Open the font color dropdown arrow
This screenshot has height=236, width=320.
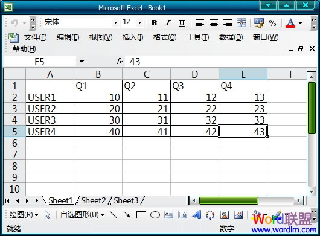click(x=300, y=23)
